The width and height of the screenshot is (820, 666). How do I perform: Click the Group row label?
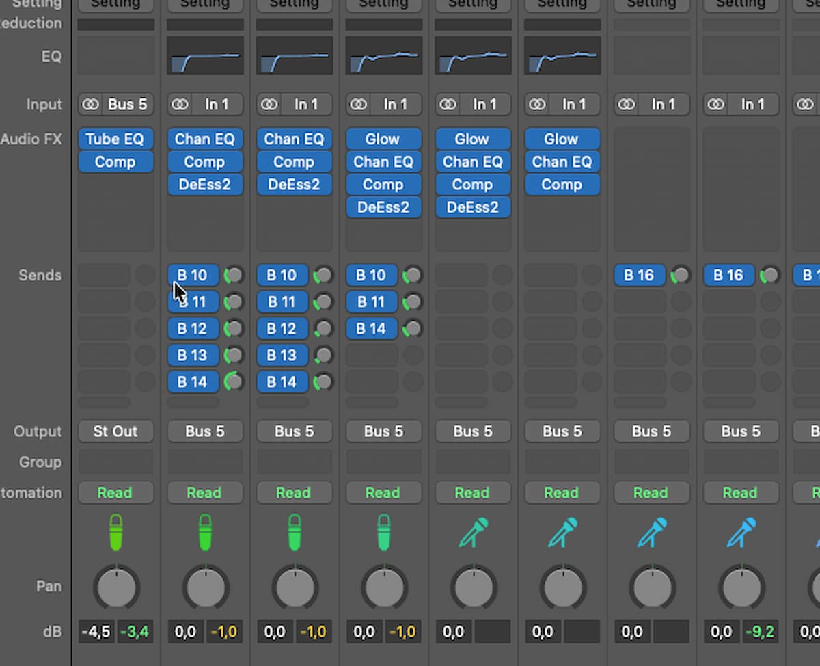pos(40,462)
